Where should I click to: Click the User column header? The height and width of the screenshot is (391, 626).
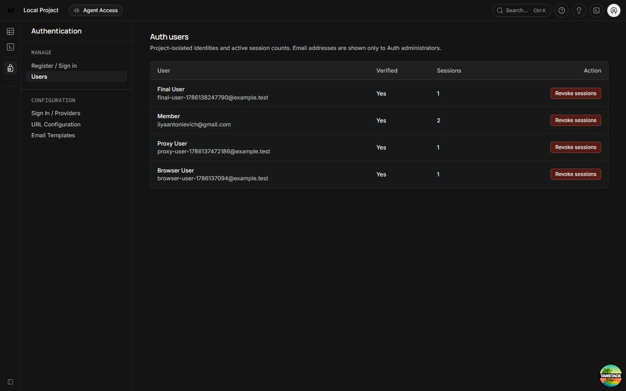163,70
